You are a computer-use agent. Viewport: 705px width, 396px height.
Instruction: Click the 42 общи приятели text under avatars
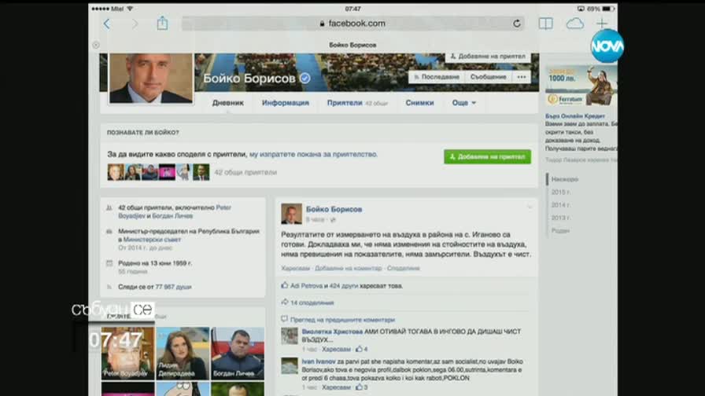245,172
